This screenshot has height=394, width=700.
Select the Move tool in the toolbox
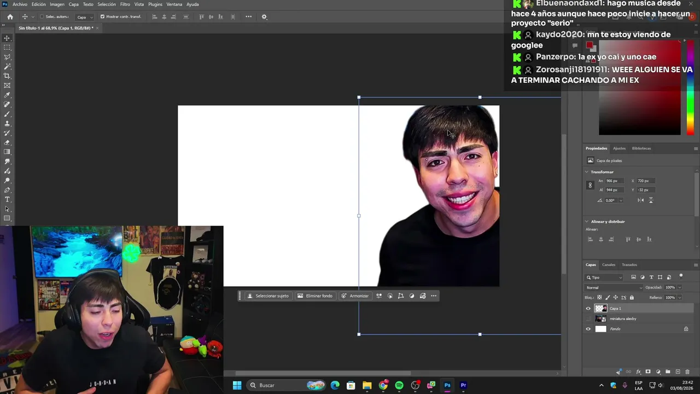pyautogui.click(x=7, y=38)
